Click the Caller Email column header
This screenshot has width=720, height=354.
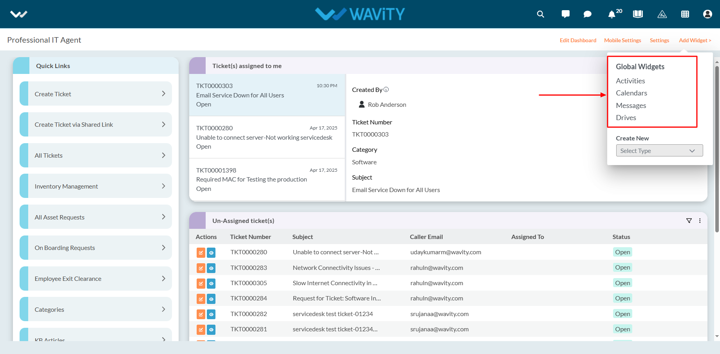point(426,237)
